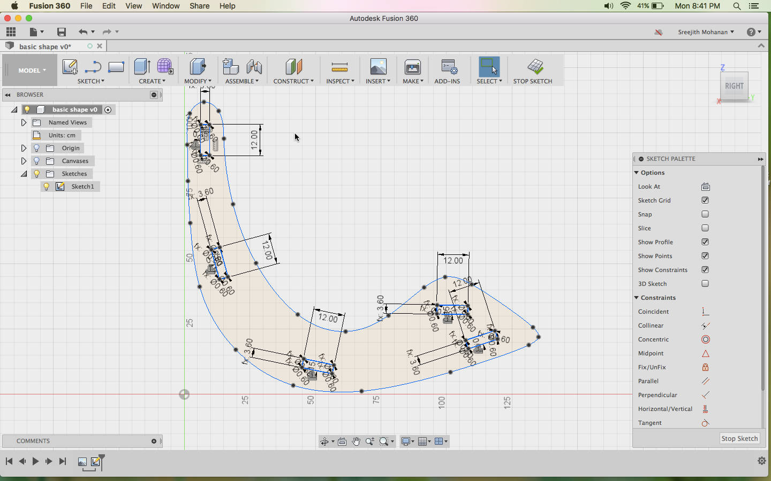Enable the Slice checkbox
The image size is (771, 481).
(705, 228)
